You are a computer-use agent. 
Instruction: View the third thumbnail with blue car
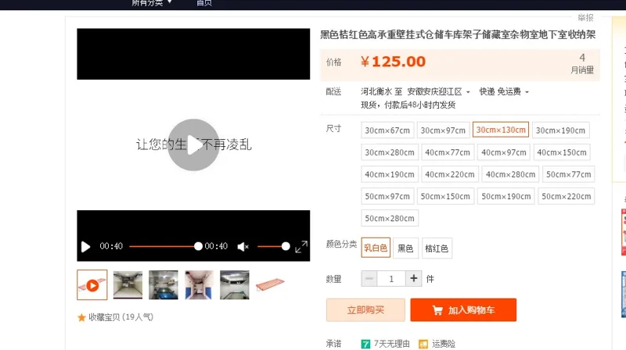click(x=164, y=285)
